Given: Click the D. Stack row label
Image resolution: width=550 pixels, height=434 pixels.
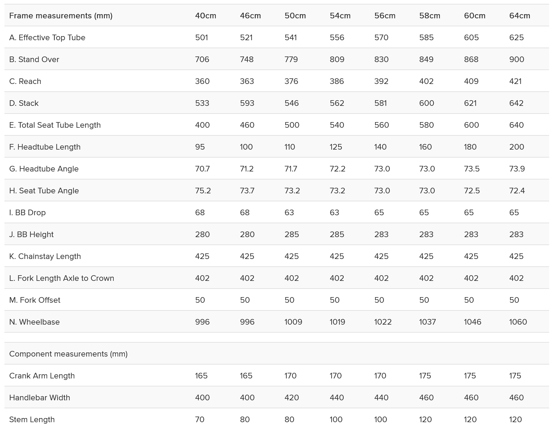Looking at the screenshot, I should coord(24,103).
